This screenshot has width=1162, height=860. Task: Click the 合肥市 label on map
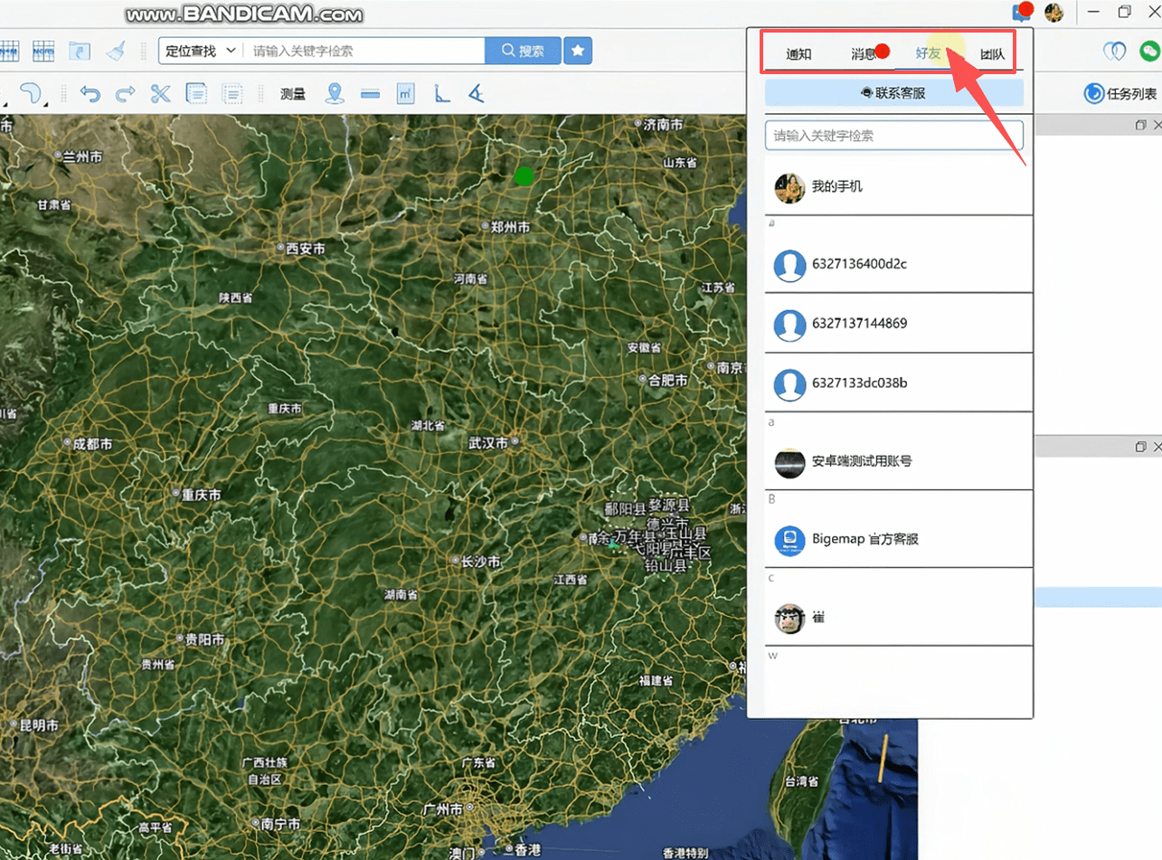tap(667, 381)
